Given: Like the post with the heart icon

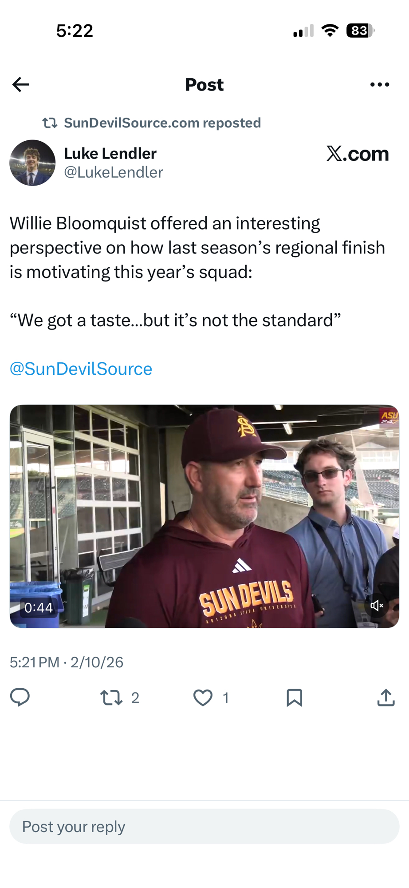Looking at the screenshot, I should click(x=203, y=698).
